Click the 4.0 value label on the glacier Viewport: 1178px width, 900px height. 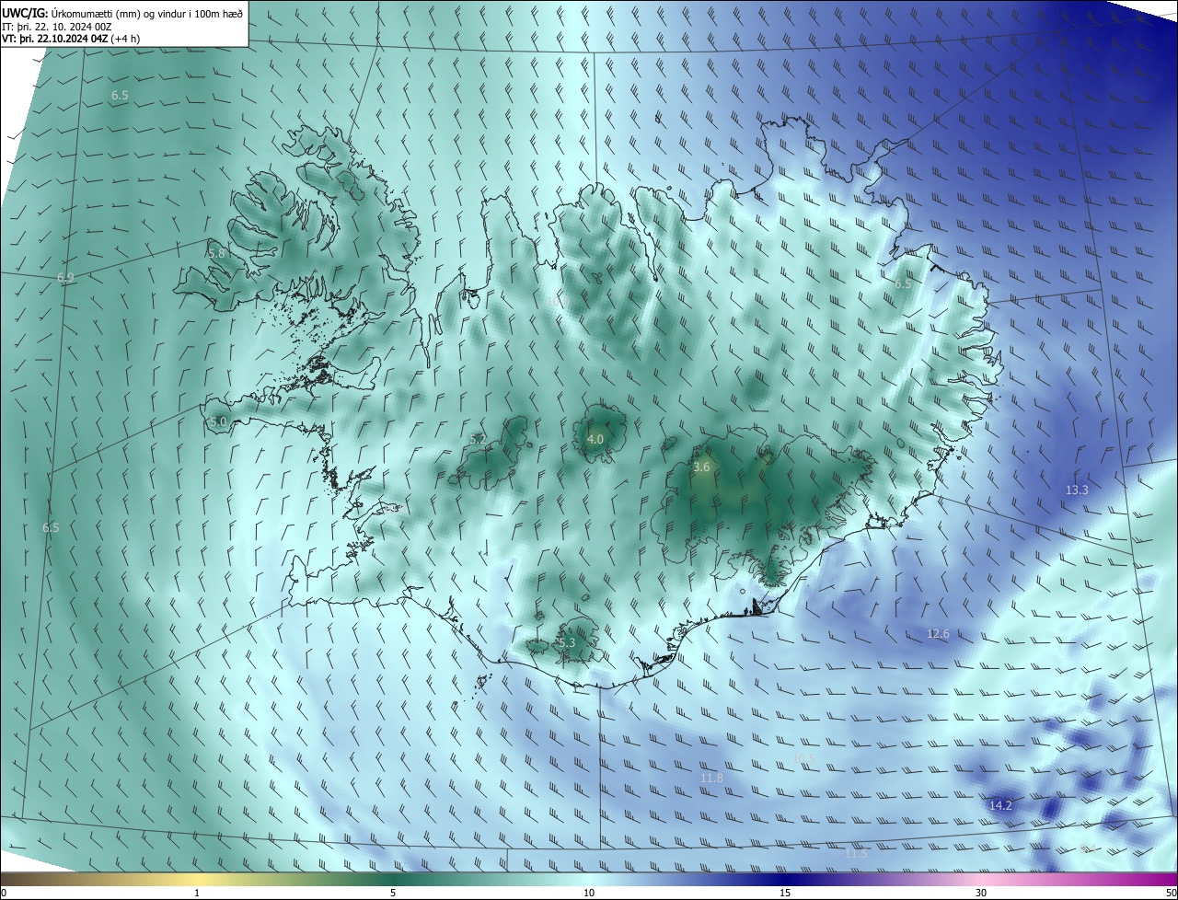click(595, 440)
